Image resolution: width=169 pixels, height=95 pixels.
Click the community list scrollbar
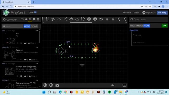point(40,37)
